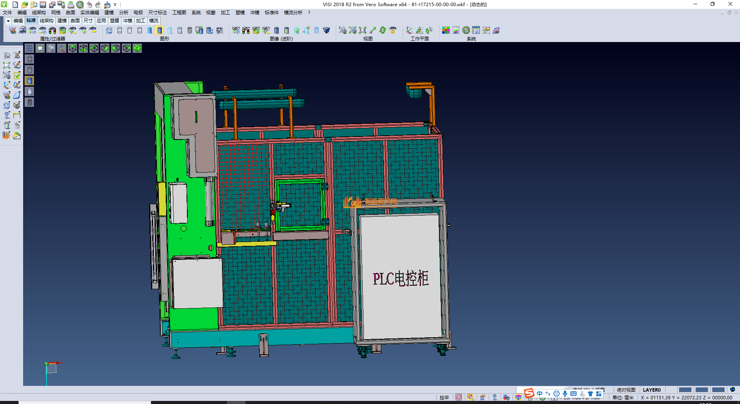Screen dimensions: 740x404
Task: Switch to the 线架构 toolbar tab
Action: coord(46,21)
